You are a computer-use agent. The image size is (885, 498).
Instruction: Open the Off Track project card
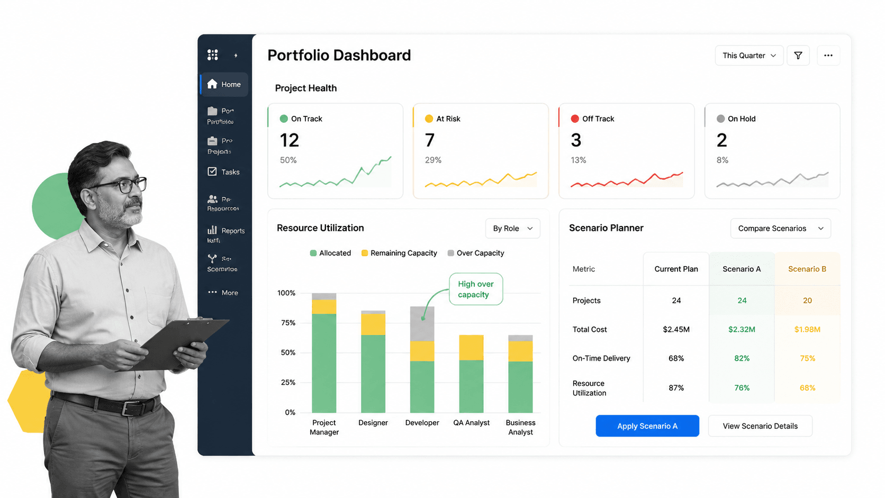click(x=627, y=151)
